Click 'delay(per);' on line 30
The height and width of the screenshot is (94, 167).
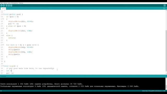pos(14,50)
